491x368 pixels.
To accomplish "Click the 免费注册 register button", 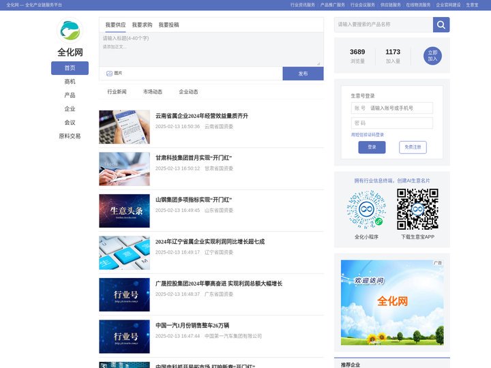I will coord(413,147).
